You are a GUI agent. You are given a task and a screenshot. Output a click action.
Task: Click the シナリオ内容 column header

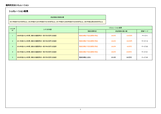point(47,29)
